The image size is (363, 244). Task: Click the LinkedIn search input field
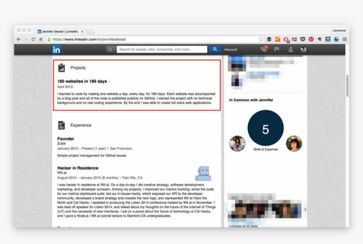coord(162,49)
